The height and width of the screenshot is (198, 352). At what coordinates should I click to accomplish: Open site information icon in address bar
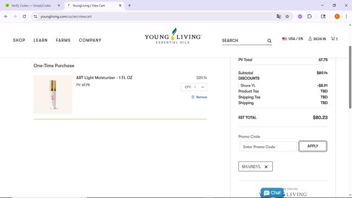coord(35,16)
